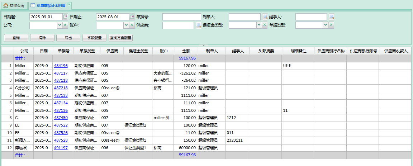Image resolution: width=413 pixels, height=166 pixels.
Task: Open 字段配置 field configuration
Action: [94, 38]
